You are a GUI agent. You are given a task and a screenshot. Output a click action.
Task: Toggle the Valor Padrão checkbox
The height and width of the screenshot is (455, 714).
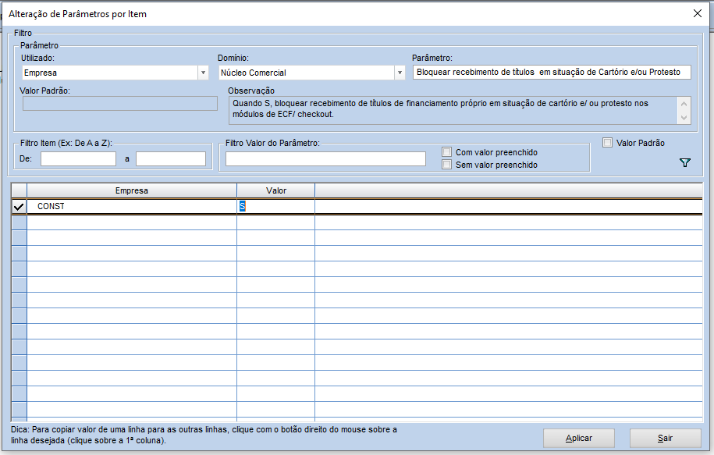(x=608, y=143)
